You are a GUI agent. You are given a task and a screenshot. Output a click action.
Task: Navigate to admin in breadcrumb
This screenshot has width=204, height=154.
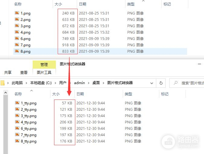79,83
